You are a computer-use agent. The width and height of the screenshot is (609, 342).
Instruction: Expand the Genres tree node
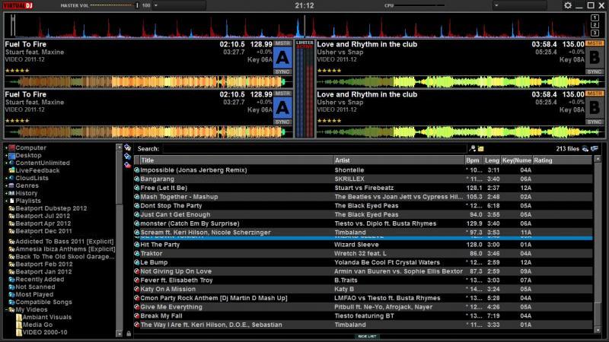[x=6, y=185]
